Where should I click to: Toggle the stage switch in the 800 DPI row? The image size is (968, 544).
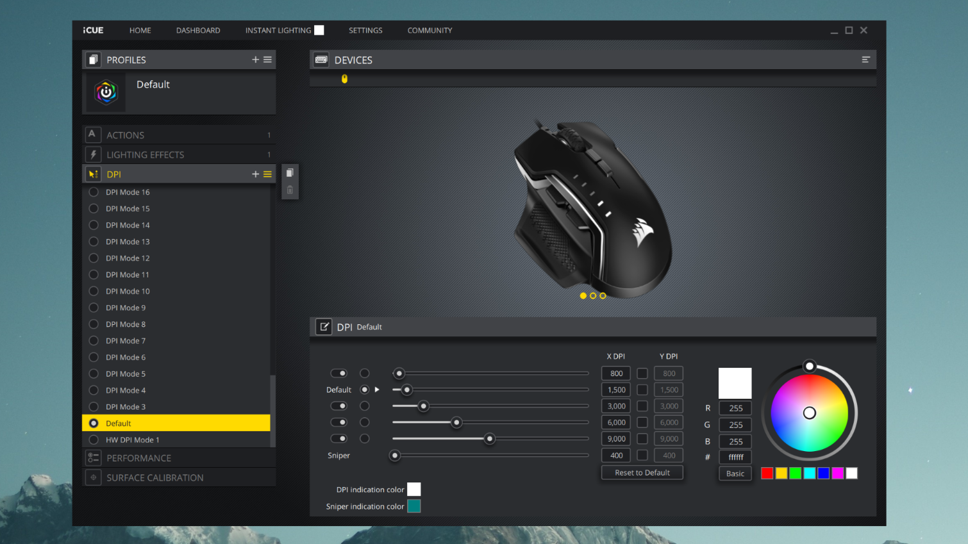pos(338,373)
